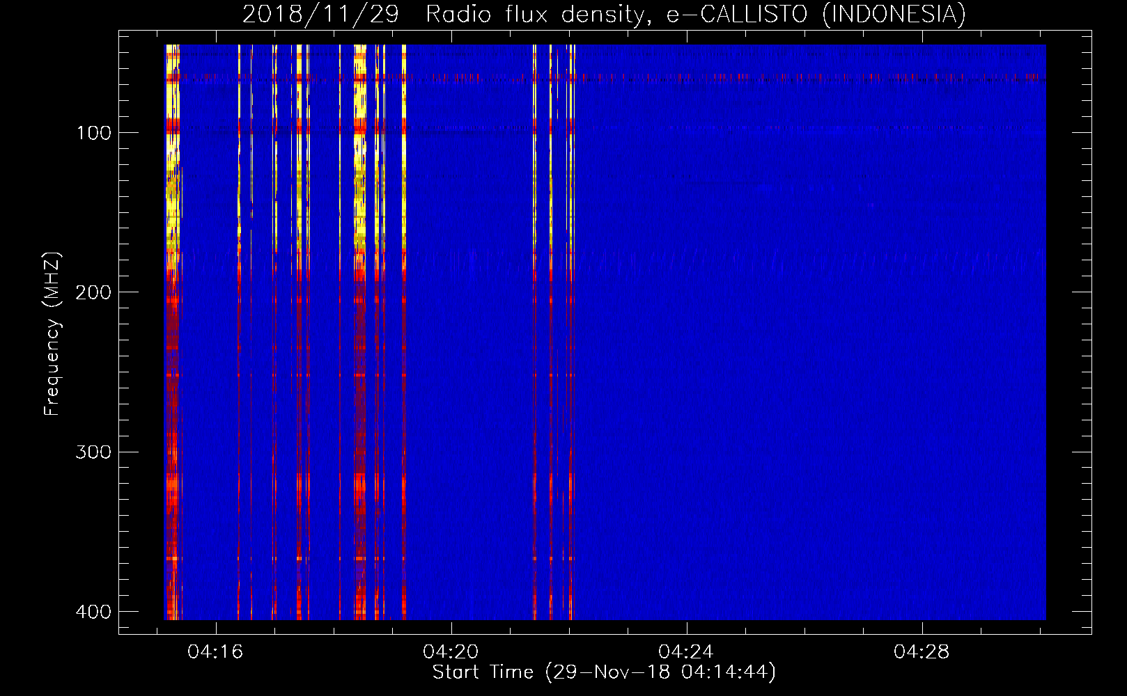Click the '300' frequency tick label
The image size is (1127, 696).
point(93,452)
